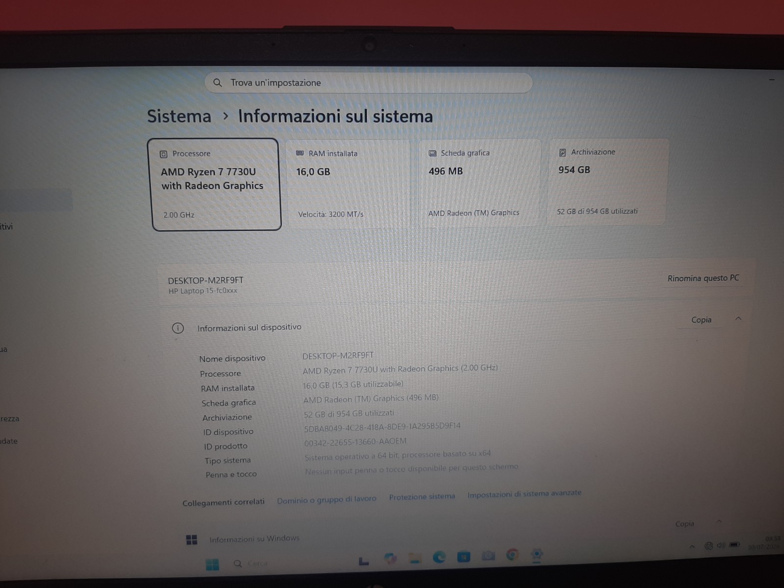The width and height of the screenshot is (784, 588).
Task: Click the Penna e tocco label
Action: coord(231,474)
